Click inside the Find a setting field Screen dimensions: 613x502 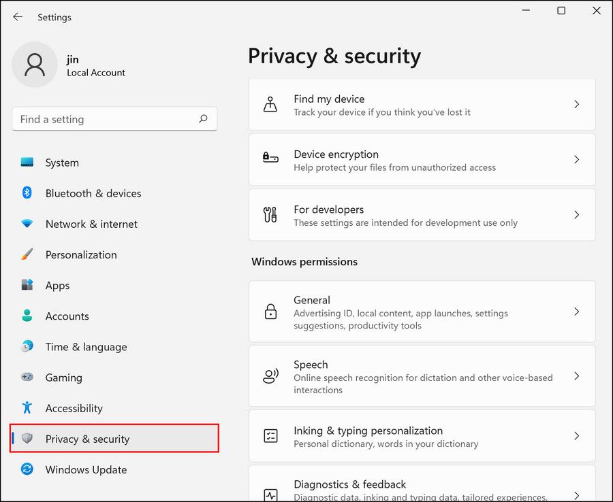(x=102, y=119)
